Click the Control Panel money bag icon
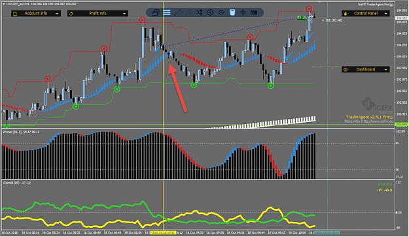 pyautogui.click(x=346, y=14)
